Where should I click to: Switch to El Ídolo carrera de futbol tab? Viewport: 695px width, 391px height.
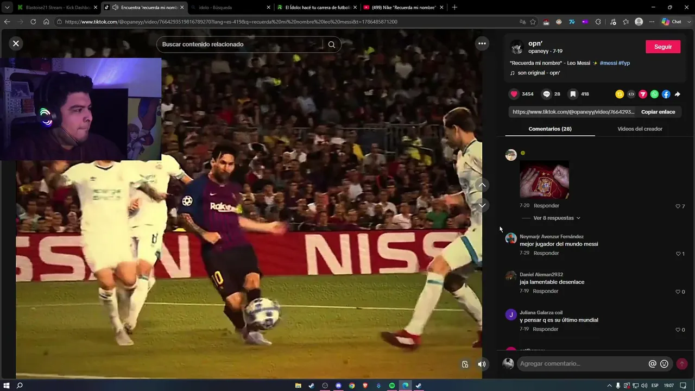pyautogui.click(x=317, y=8)
